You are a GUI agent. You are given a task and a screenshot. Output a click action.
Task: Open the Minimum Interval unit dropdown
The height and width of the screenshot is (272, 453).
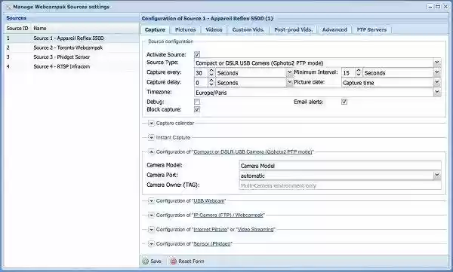pos(437,72)
